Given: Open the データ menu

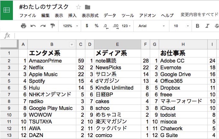Looking at the screenshot, I should pos(110,16).
